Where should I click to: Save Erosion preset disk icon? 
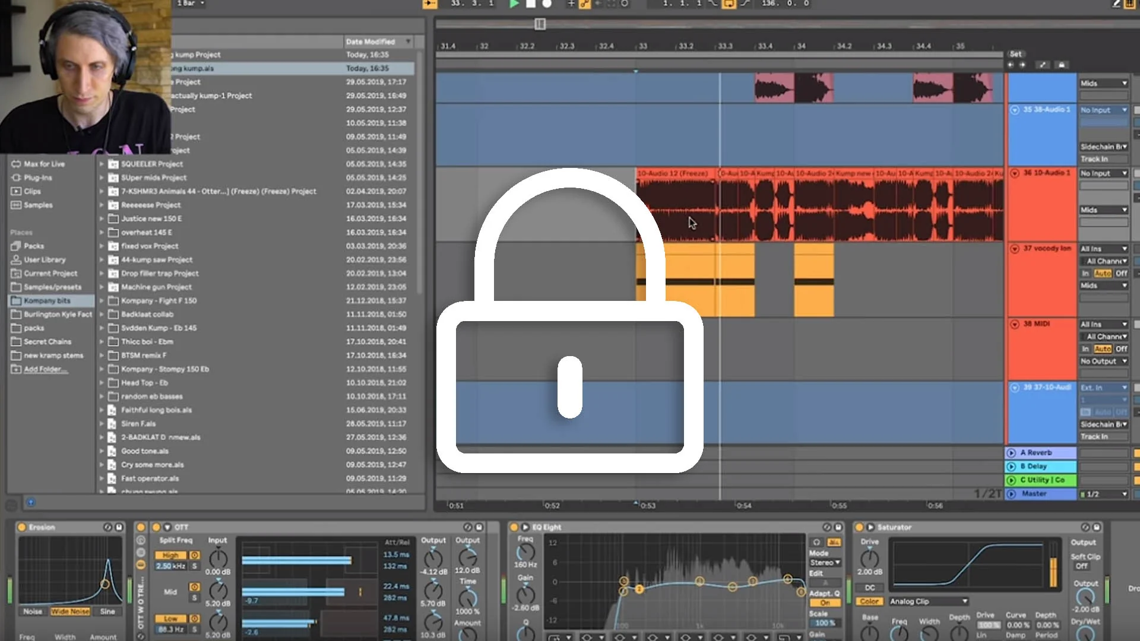(x=119, y=527)
